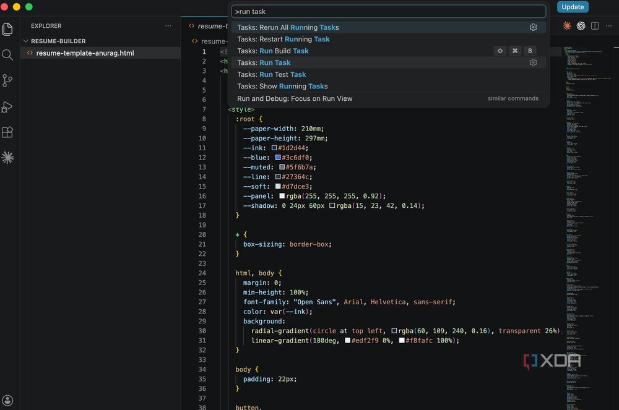Viewport: 619px width, 410px height.
Task: Click the gear icon on Run Task row
Action: pyautogui.click(x=533, y=62)
